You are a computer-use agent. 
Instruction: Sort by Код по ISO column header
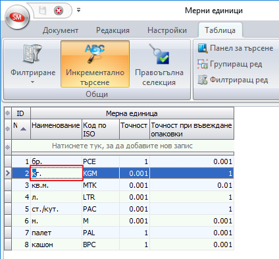pyautogui.click(x=101, y=129)
